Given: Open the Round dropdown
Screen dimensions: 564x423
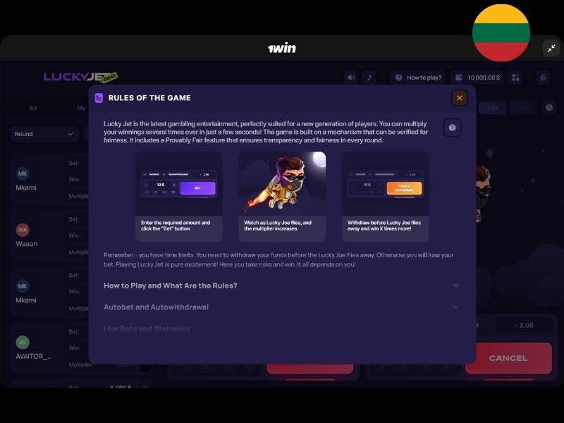Looking at the screenshot, I should pos(44,134).
